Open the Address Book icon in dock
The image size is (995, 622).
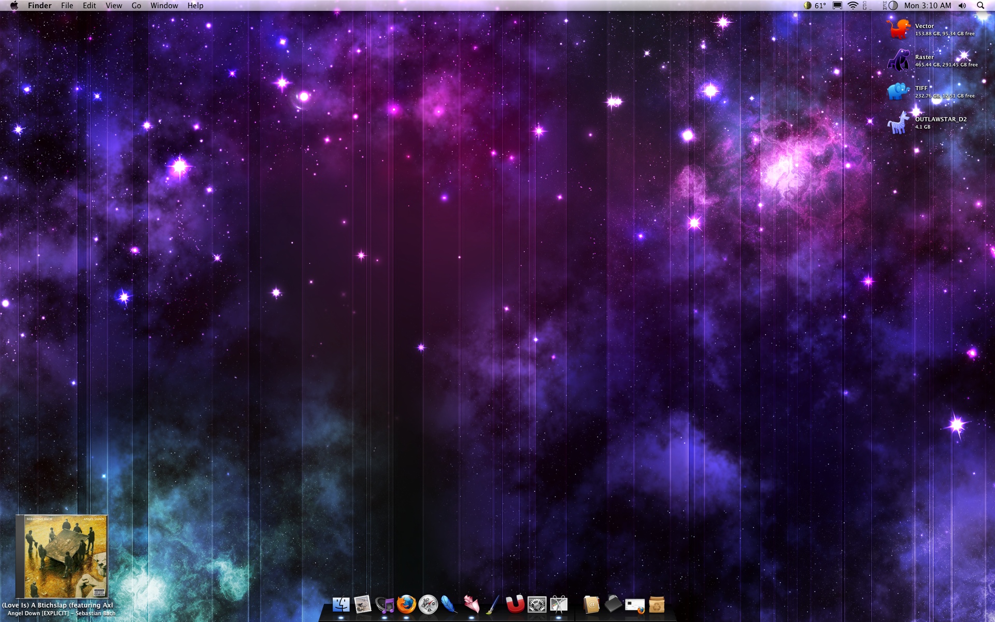click(x=591, y=604)
